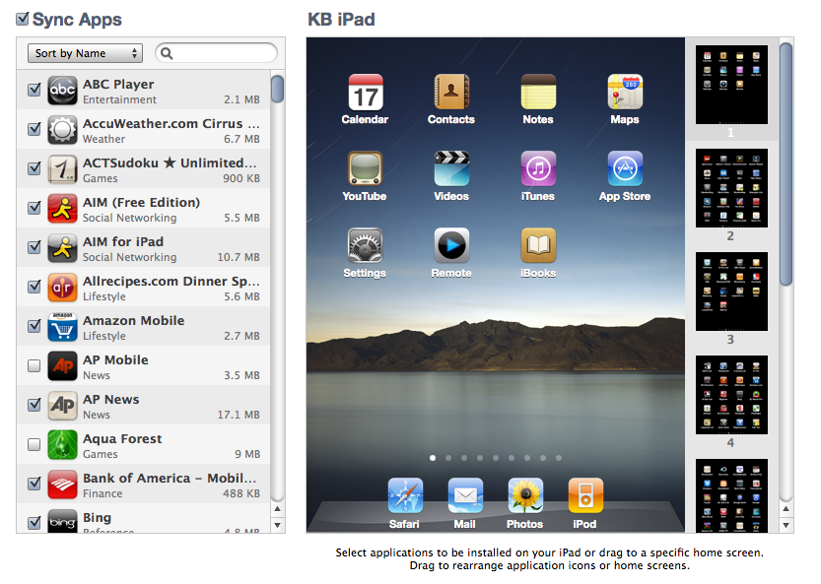The image size is (821, 584).
Task: Click into the app search field
Action: 216,53
